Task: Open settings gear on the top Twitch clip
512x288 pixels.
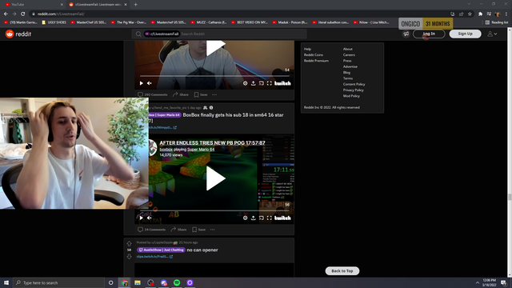Action: [x=245, y=83]
